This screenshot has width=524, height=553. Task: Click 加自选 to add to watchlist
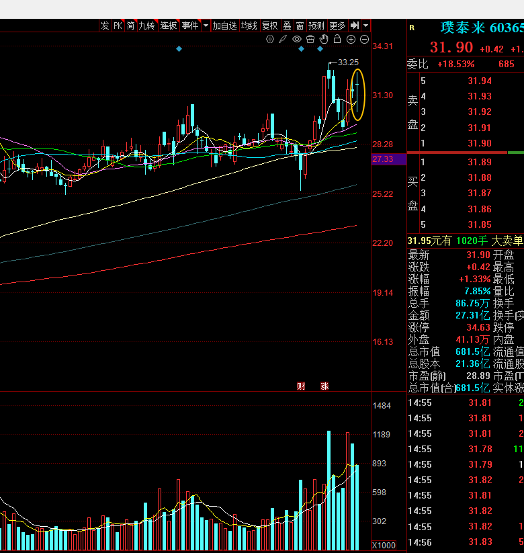(x=224, y=26)
